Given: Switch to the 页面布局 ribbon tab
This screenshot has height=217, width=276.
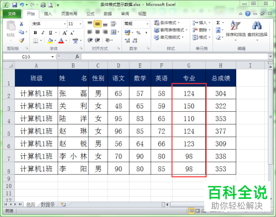Looking at the screenshot, I should coord(69,14).
